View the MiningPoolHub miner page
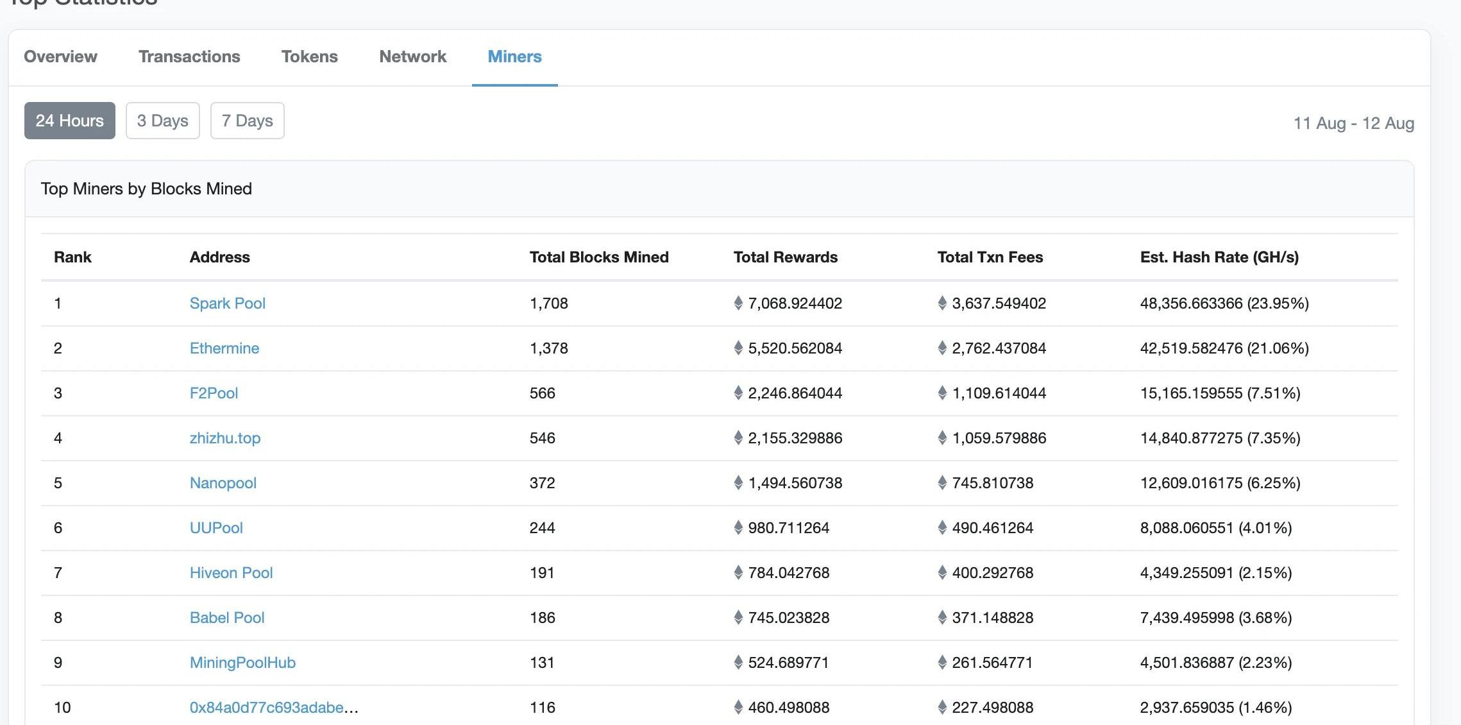 242,663
